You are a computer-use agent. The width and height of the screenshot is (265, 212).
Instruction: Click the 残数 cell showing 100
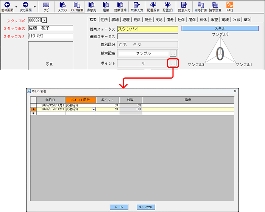pos(131,109)
